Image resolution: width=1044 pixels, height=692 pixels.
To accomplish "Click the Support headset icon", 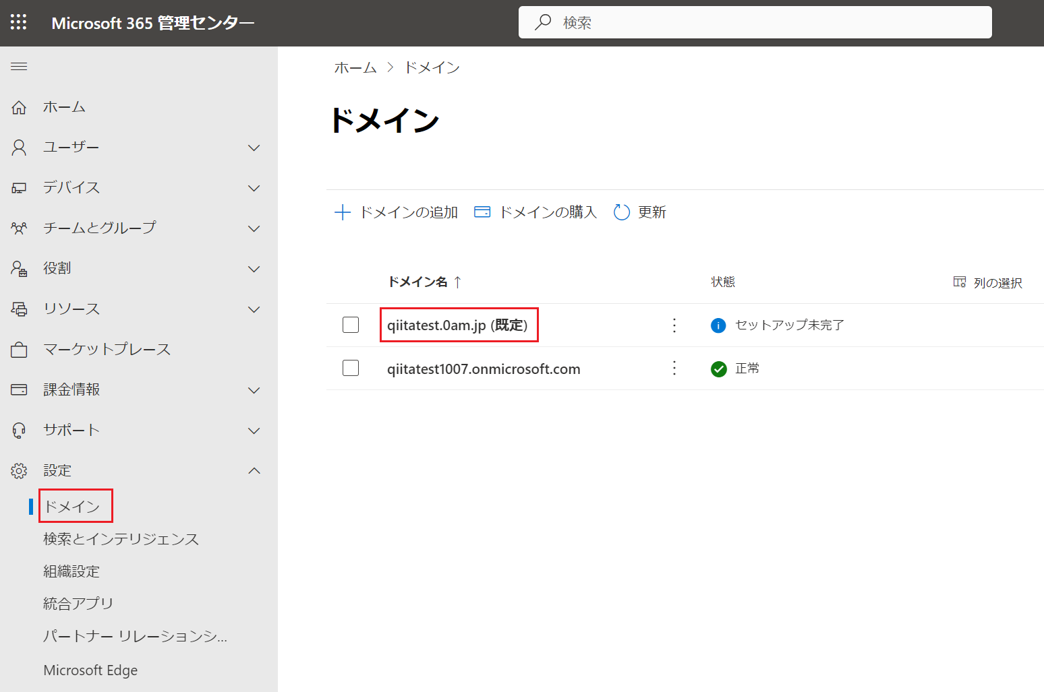I will pyautogui.click(x=19, y=431).
